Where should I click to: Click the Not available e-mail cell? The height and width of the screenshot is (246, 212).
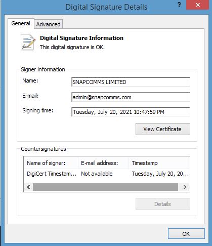pos(97,174)
